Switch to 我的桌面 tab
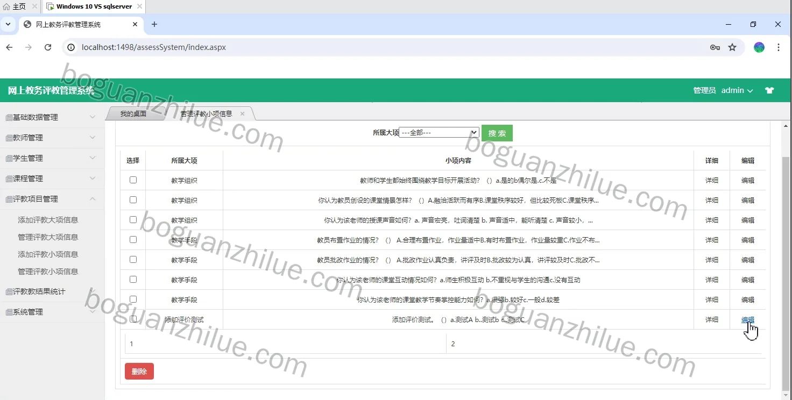This screenshot has width=792, height=400. 133,113
